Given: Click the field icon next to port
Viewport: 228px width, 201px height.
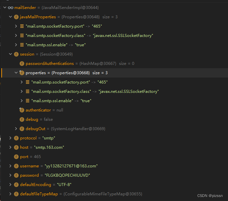Looking at the screenshot, I should pos(16,157).
